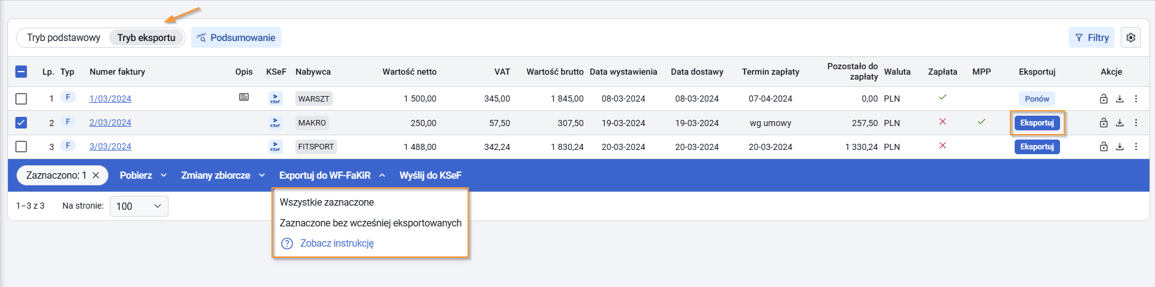The height and width of the screenshot is (287, 1155).
Task: Click the red unpaid cross for MAKRO row
Action: coord(942,122)
